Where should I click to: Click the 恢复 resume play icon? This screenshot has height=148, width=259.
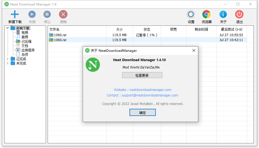coord(32,14)
